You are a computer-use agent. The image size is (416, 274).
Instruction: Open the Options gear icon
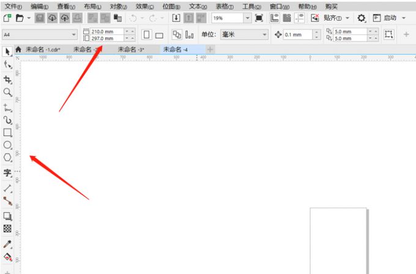(x=362, y=18)
